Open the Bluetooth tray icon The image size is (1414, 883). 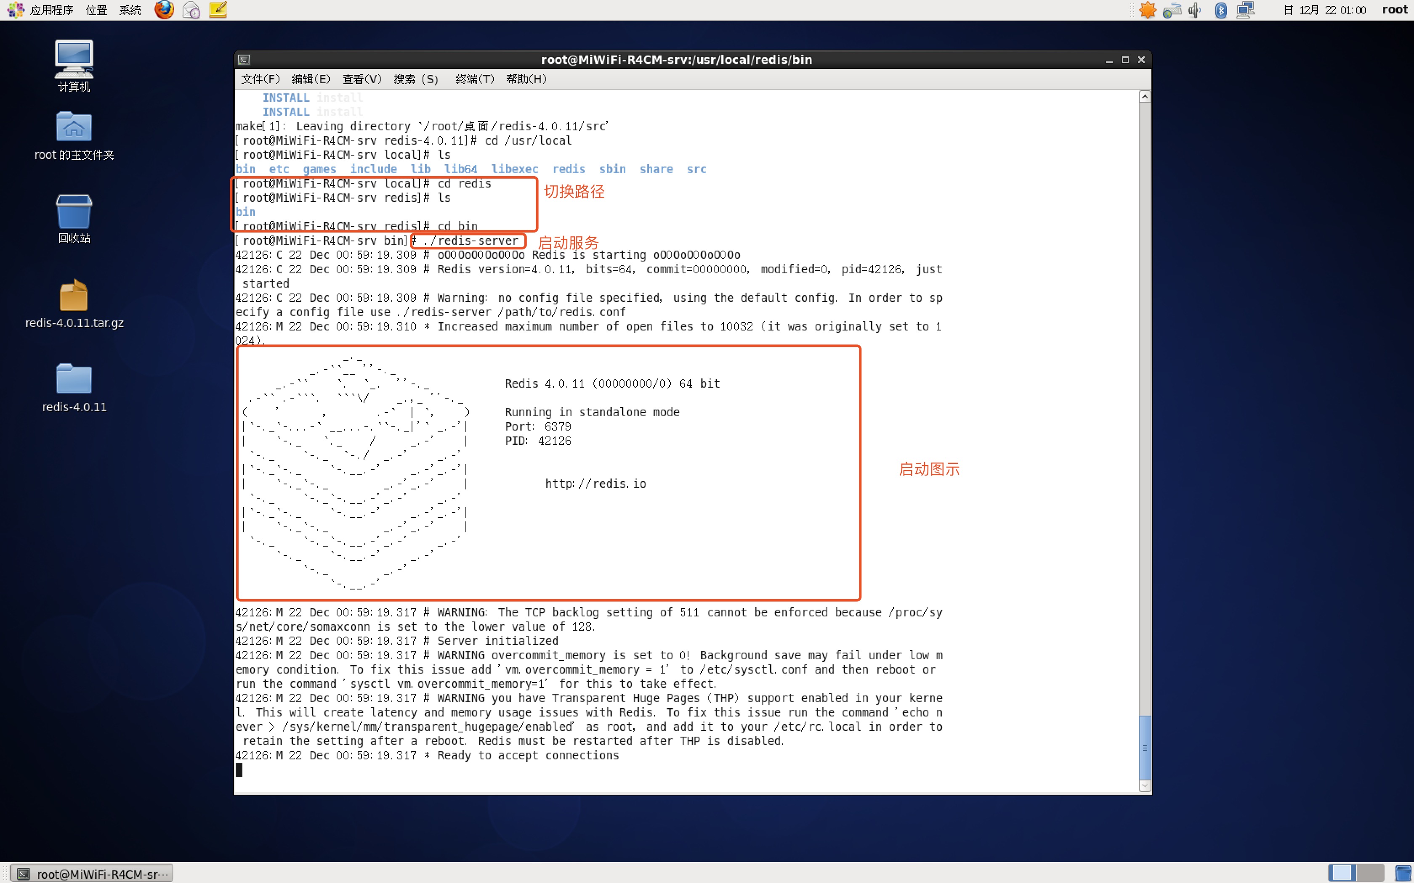coord(1220,10)
